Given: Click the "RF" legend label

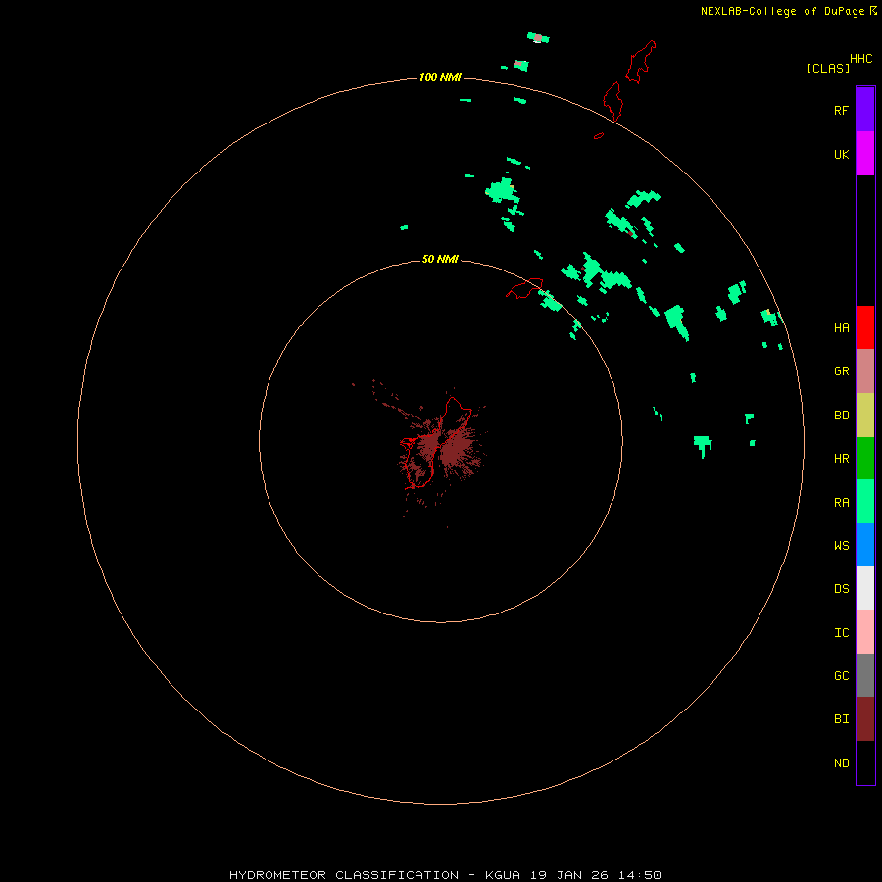Looking at the screenshot, I should pos(841,110).
